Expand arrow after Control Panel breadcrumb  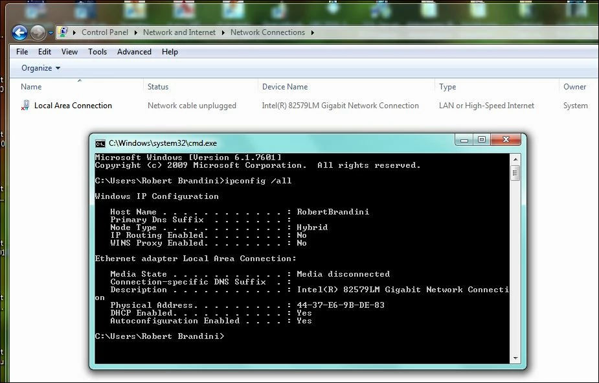click(x=135, y=32)
